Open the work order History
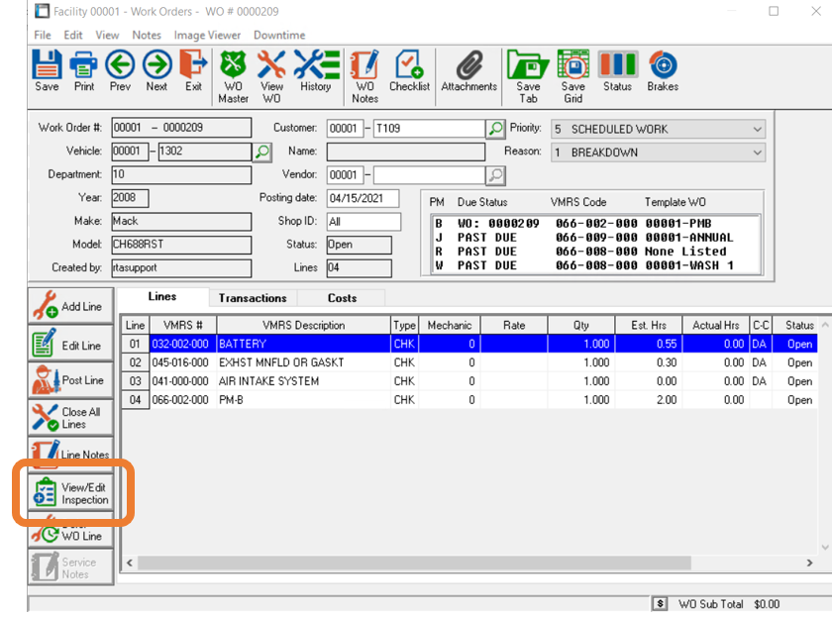Viewport: 832px width, 617px height. [x=316, y=71]
